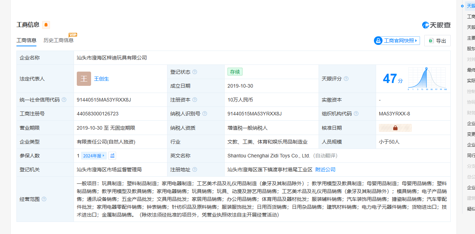The width and height of the screenshot is (475, 234).
Task: Click the person icon in 工商官网快照 button
Action: point(378,41)
